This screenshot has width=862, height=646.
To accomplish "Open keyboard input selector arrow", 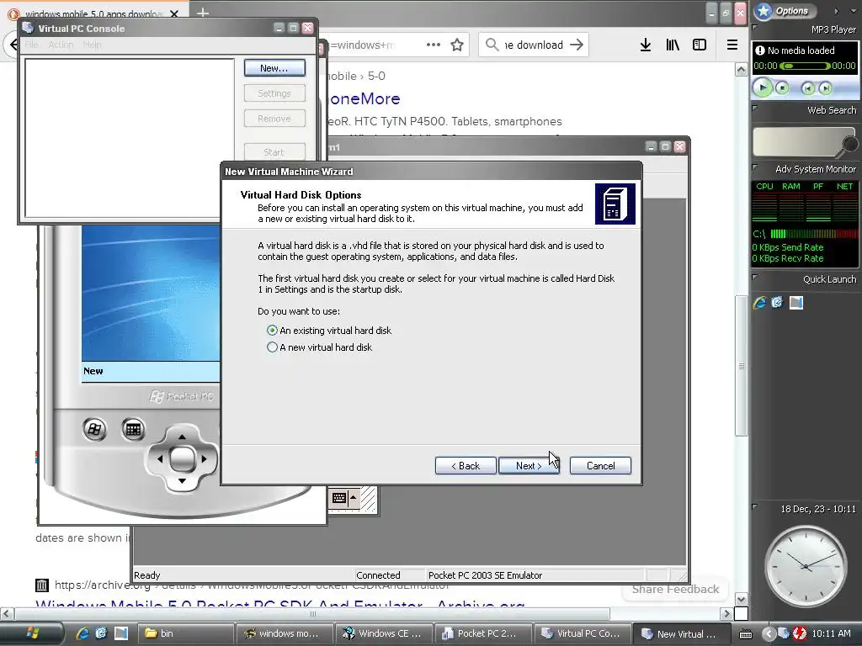I will (353, 498).
